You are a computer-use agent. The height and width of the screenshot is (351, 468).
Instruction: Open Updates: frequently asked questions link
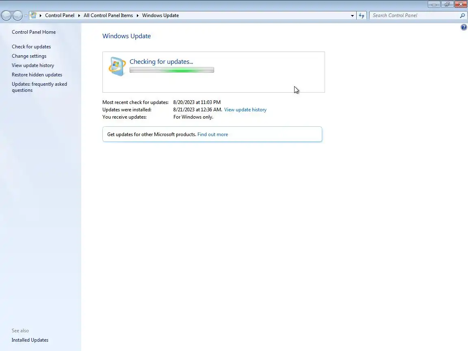39,87
